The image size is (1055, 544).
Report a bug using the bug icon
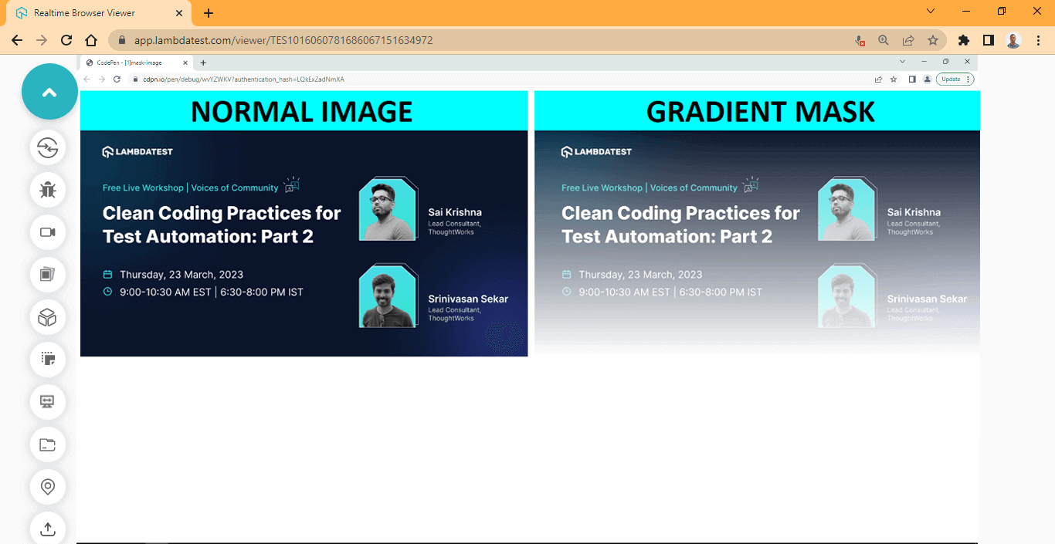[48, 190]
